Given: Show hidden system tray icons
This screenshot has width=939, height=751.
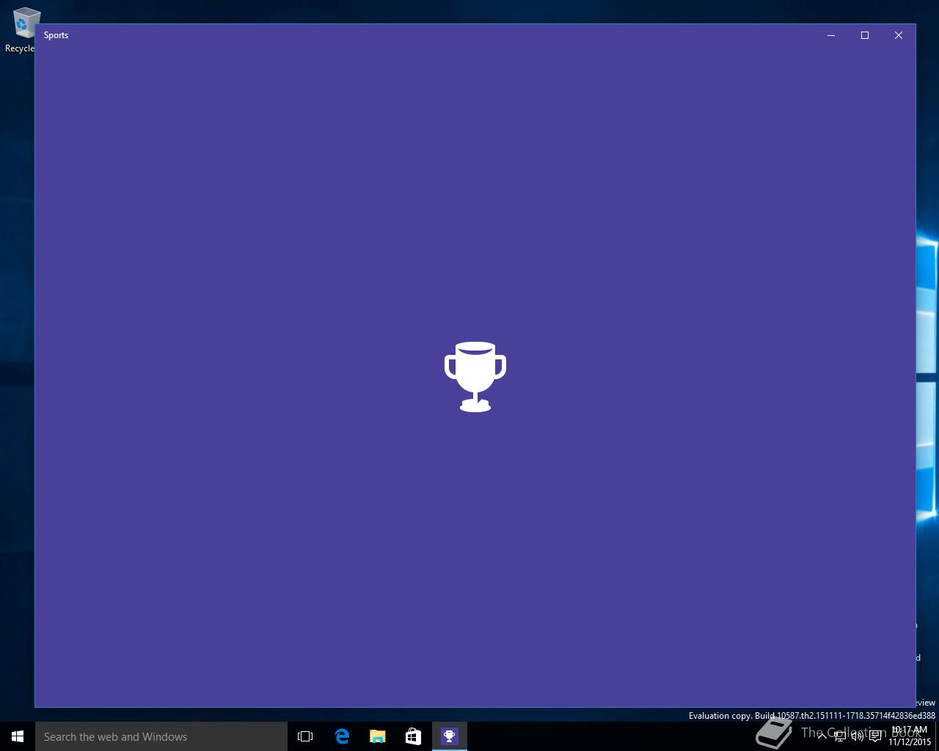Looking at the screenshot, I should click(822, 736).
